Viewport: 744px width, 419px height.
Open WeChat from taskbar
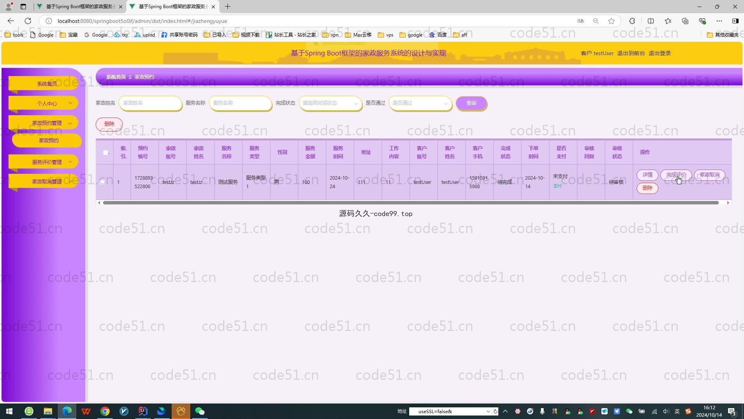tap(200, 411)
